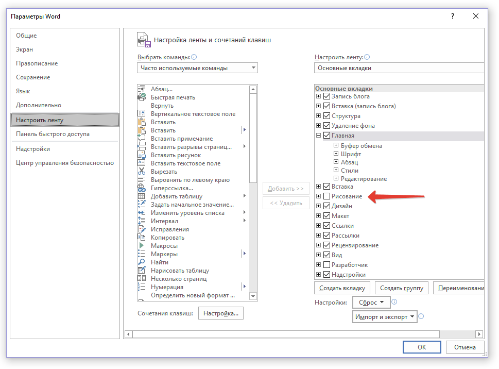Click the Найти magnifier icon
This screenshot has height=369, width=499.
pyautogui.click(x=142, y=262)
